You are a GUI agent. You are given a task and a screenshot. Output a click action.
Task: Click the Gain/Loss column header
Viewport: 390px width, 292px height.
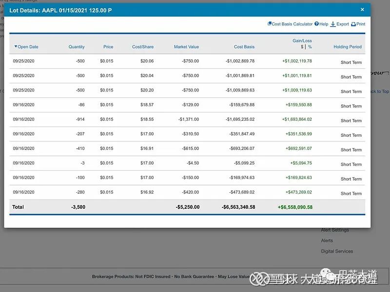pos(302,41)
